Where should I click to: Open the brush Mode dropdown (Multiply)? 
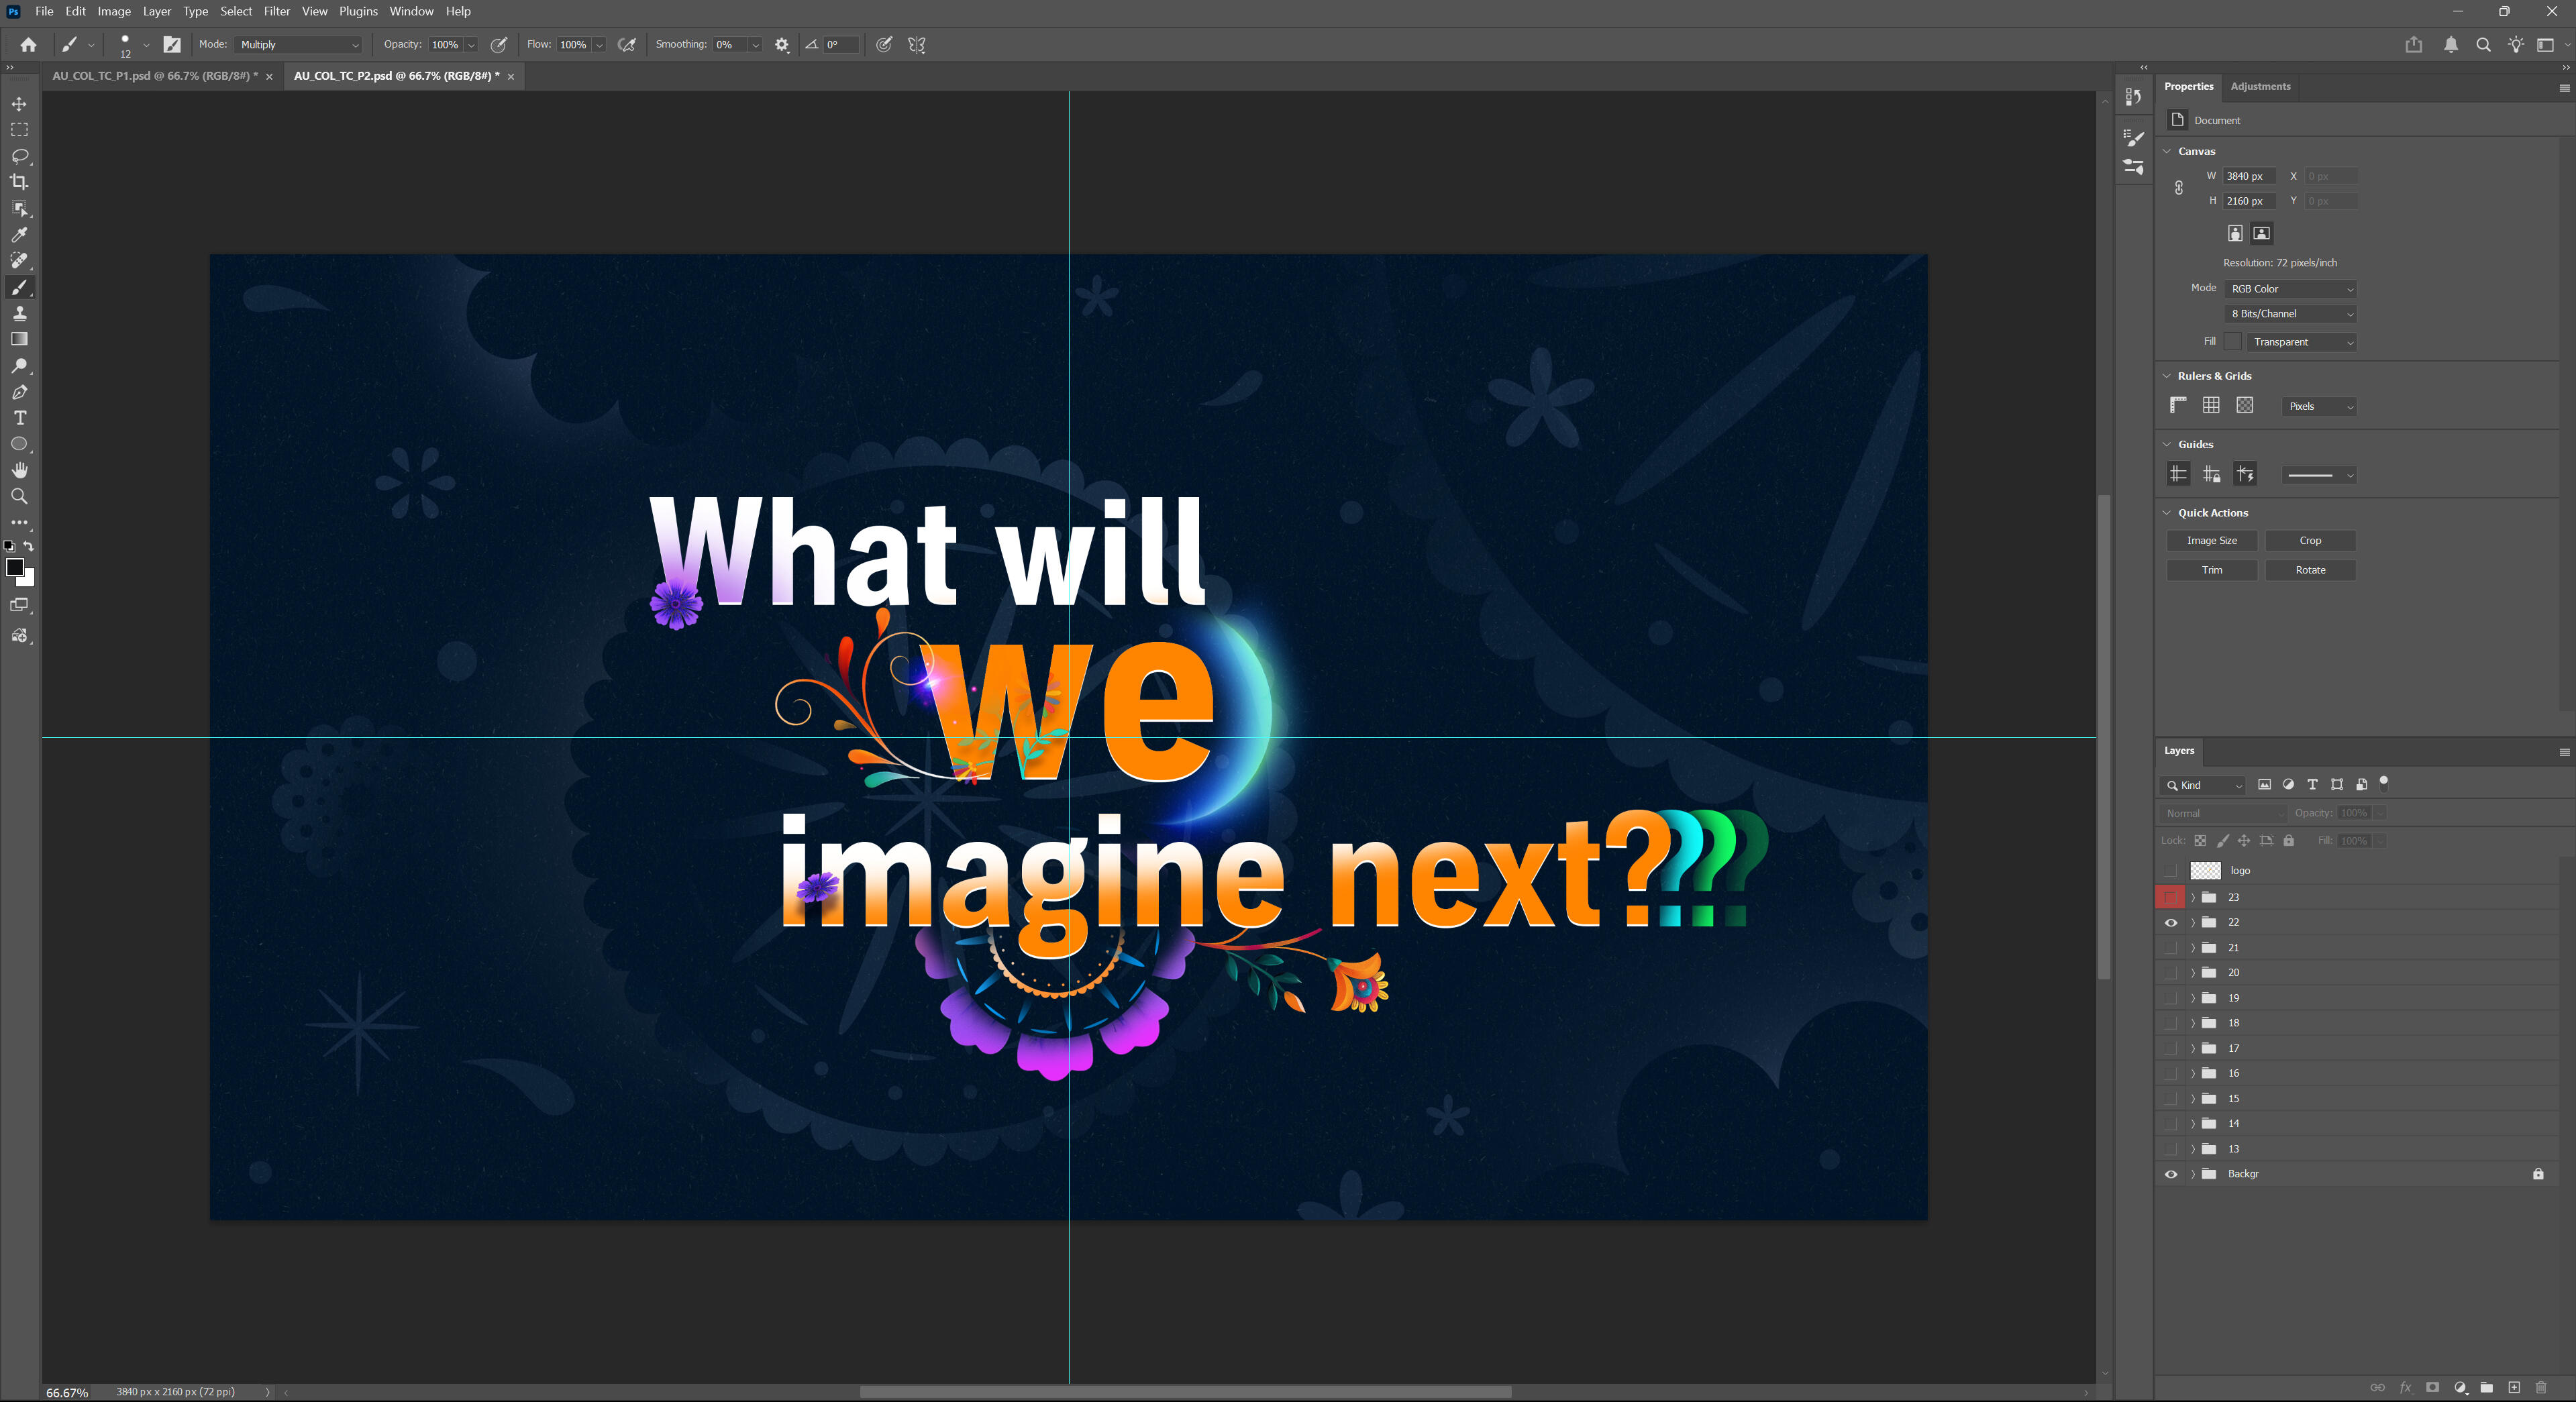299,45
